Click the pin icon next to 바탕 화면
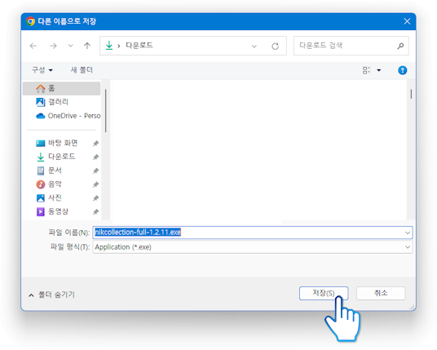Viewport: 437px width, 350px height. click(95, 144)
